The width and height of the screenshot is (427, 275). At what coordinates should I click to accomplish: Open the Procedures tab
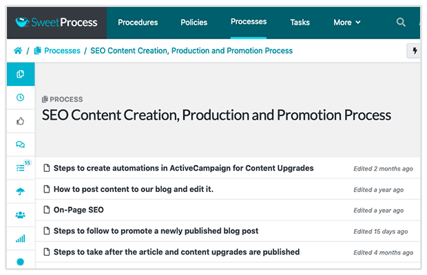[x=138, y=22]
